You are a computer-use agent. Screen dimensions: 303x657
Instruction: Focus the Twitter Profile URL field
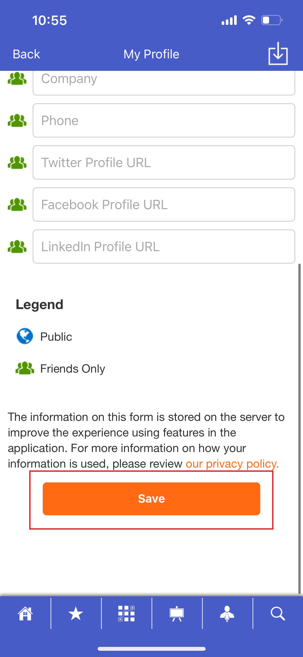(164, 162)
